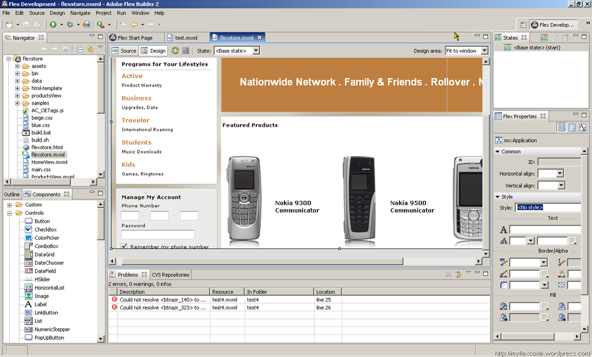
Task: Click the green Run button in toolbar
Action: [53, 24]
